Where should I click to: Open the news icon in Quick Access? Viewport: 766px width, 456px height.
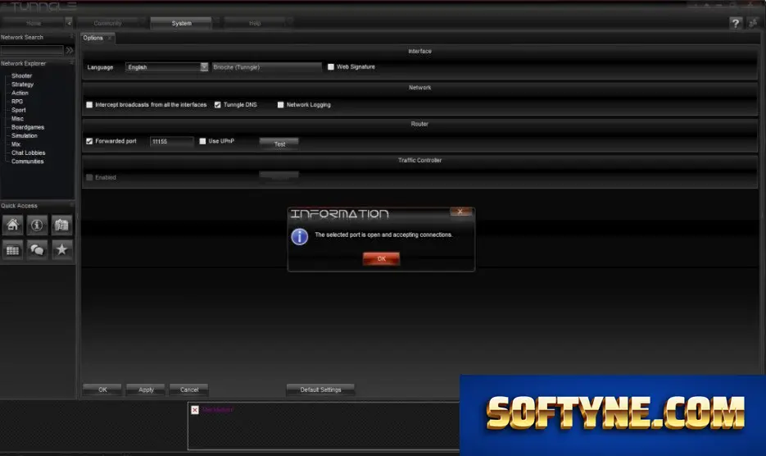pyautogui.click(x=61, y=225)
